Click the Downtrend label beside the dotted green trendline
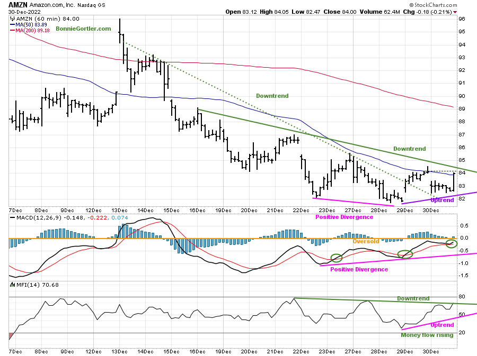The width and height of the screenshot is (477, 356). 272,96
